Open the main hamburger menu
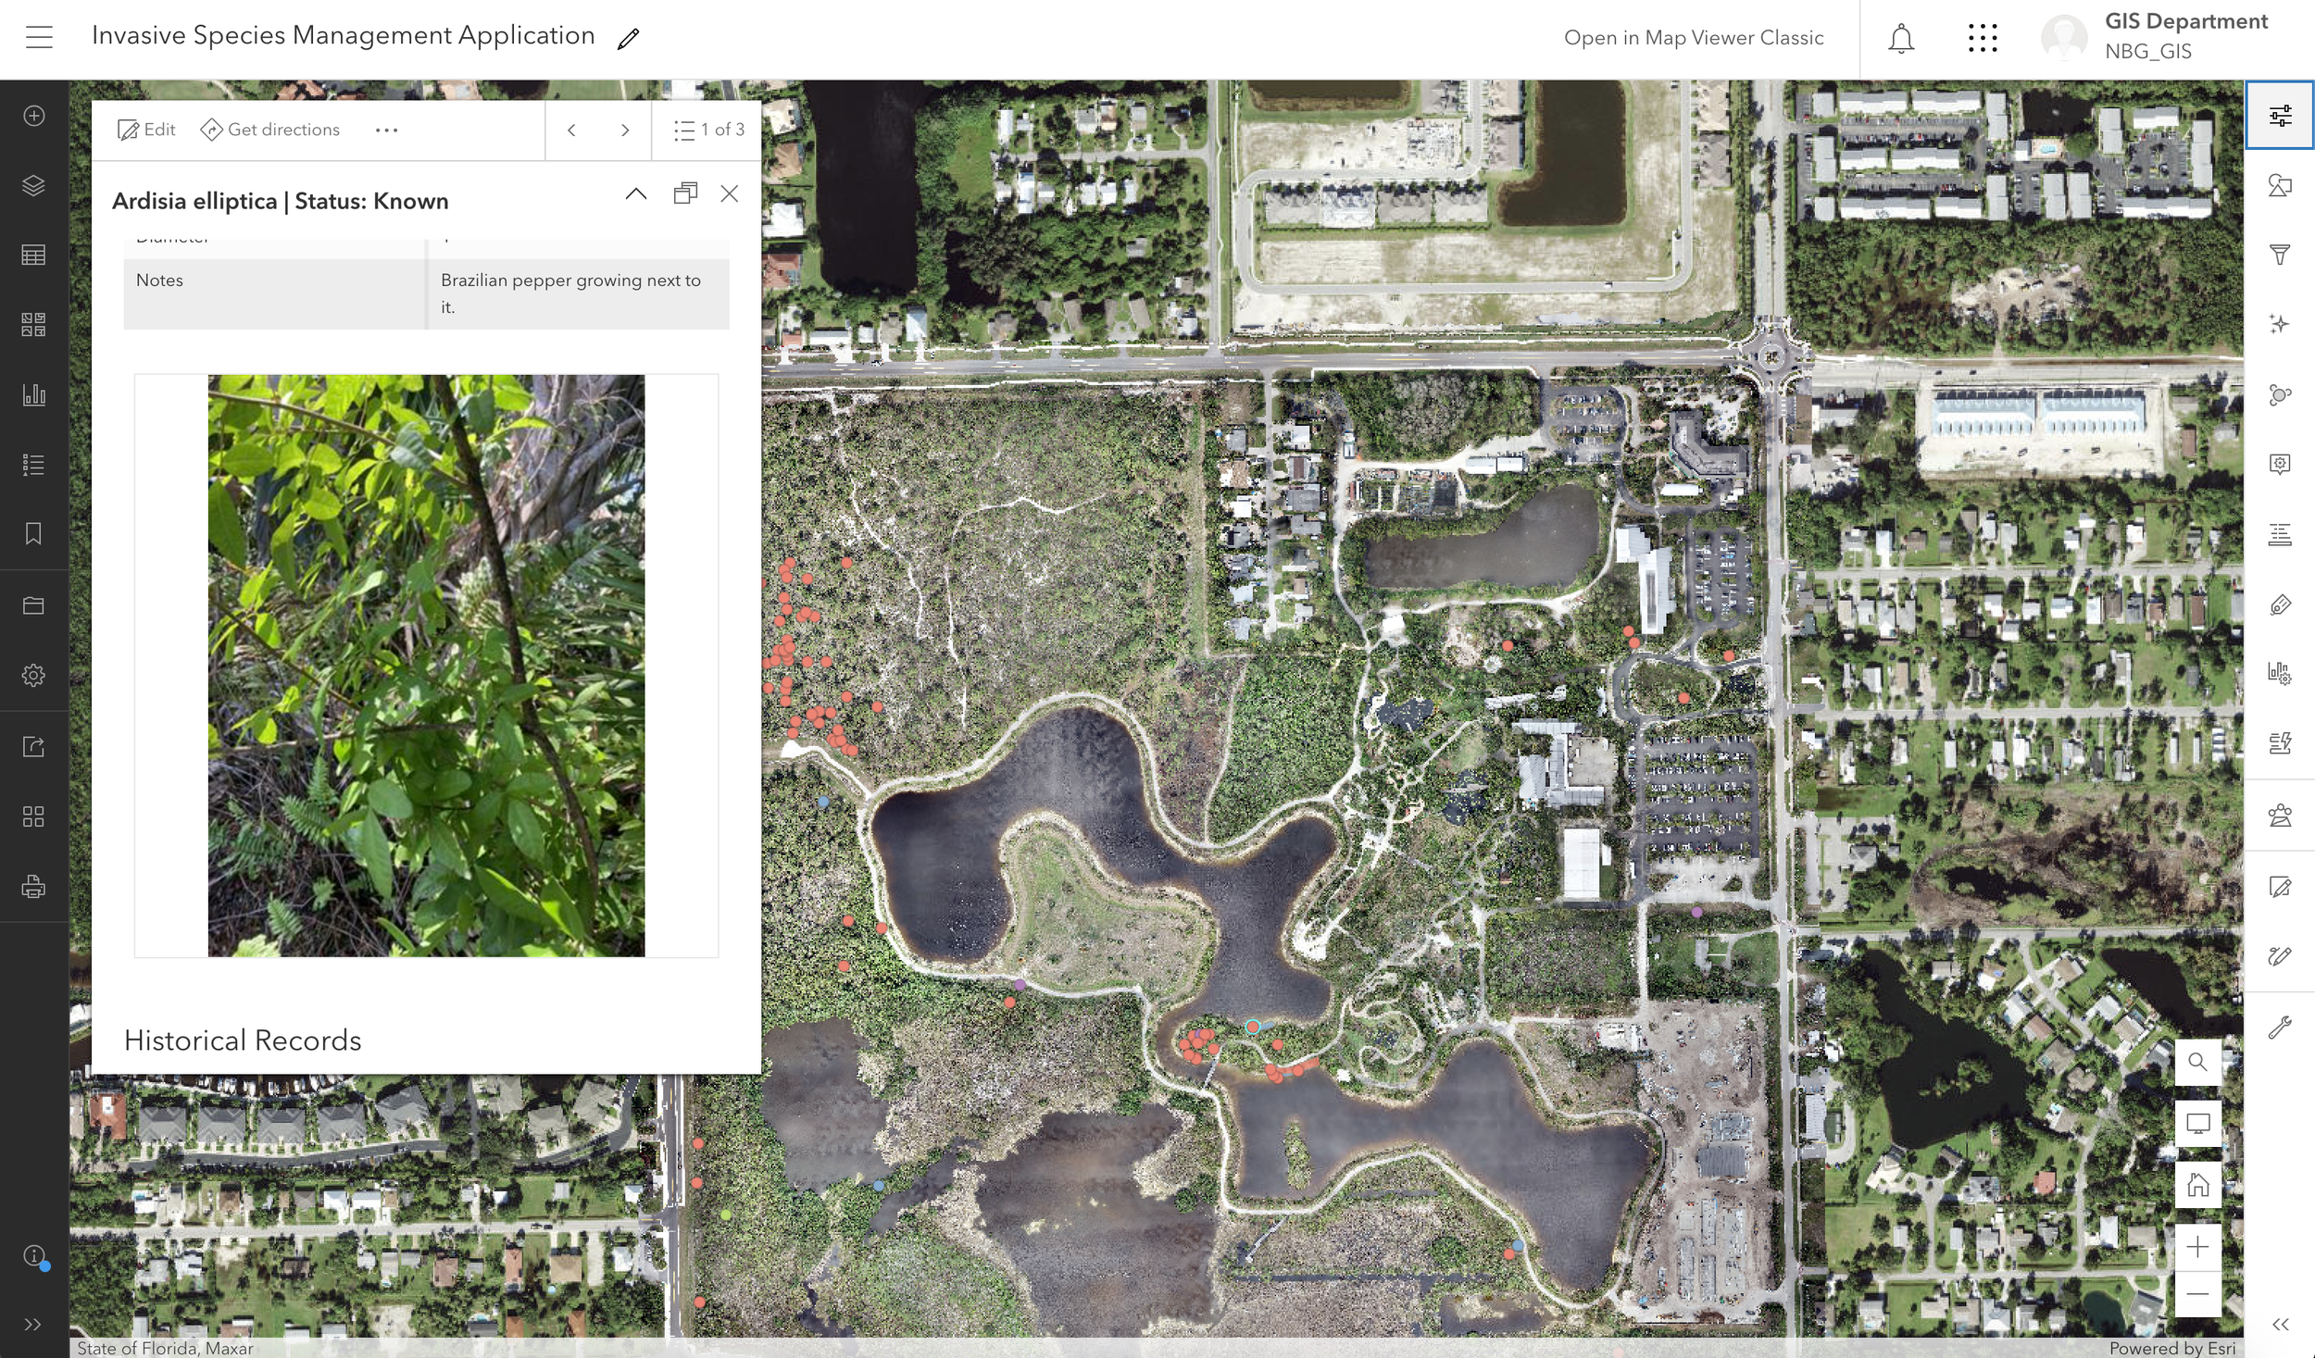 [x=39, y=37]
